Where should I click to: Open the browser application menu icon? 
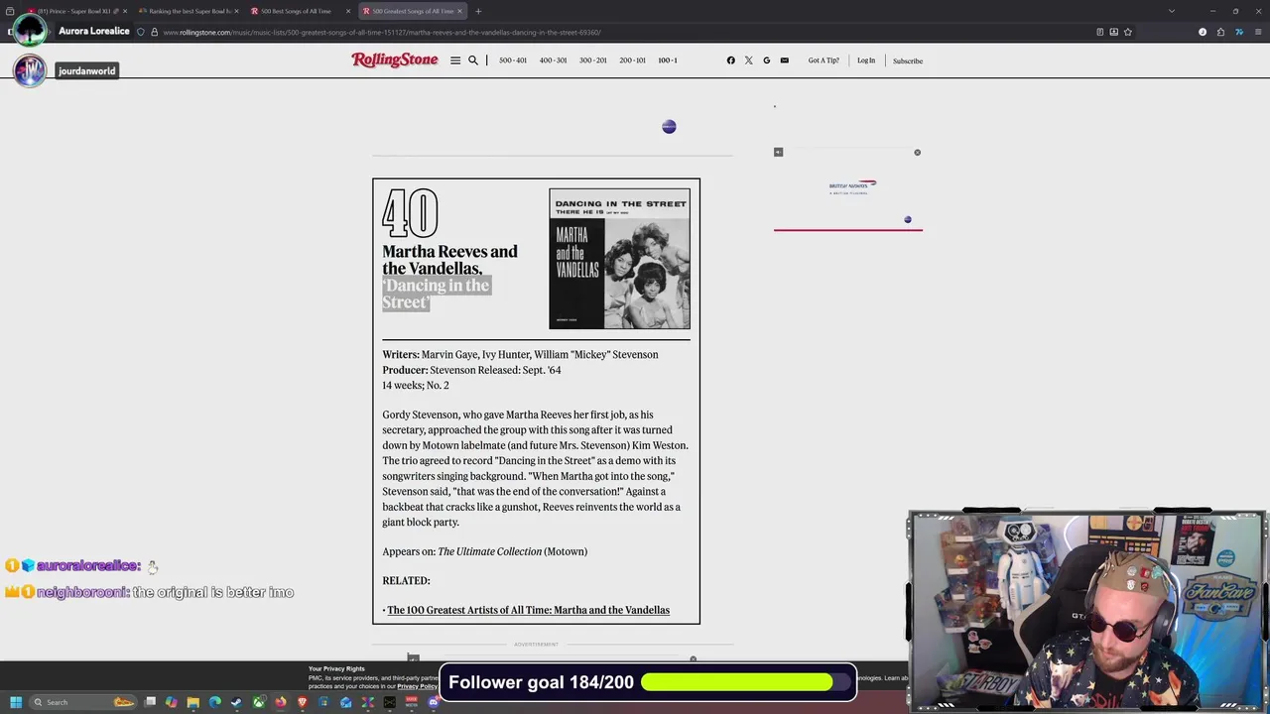pos(1258,32)
